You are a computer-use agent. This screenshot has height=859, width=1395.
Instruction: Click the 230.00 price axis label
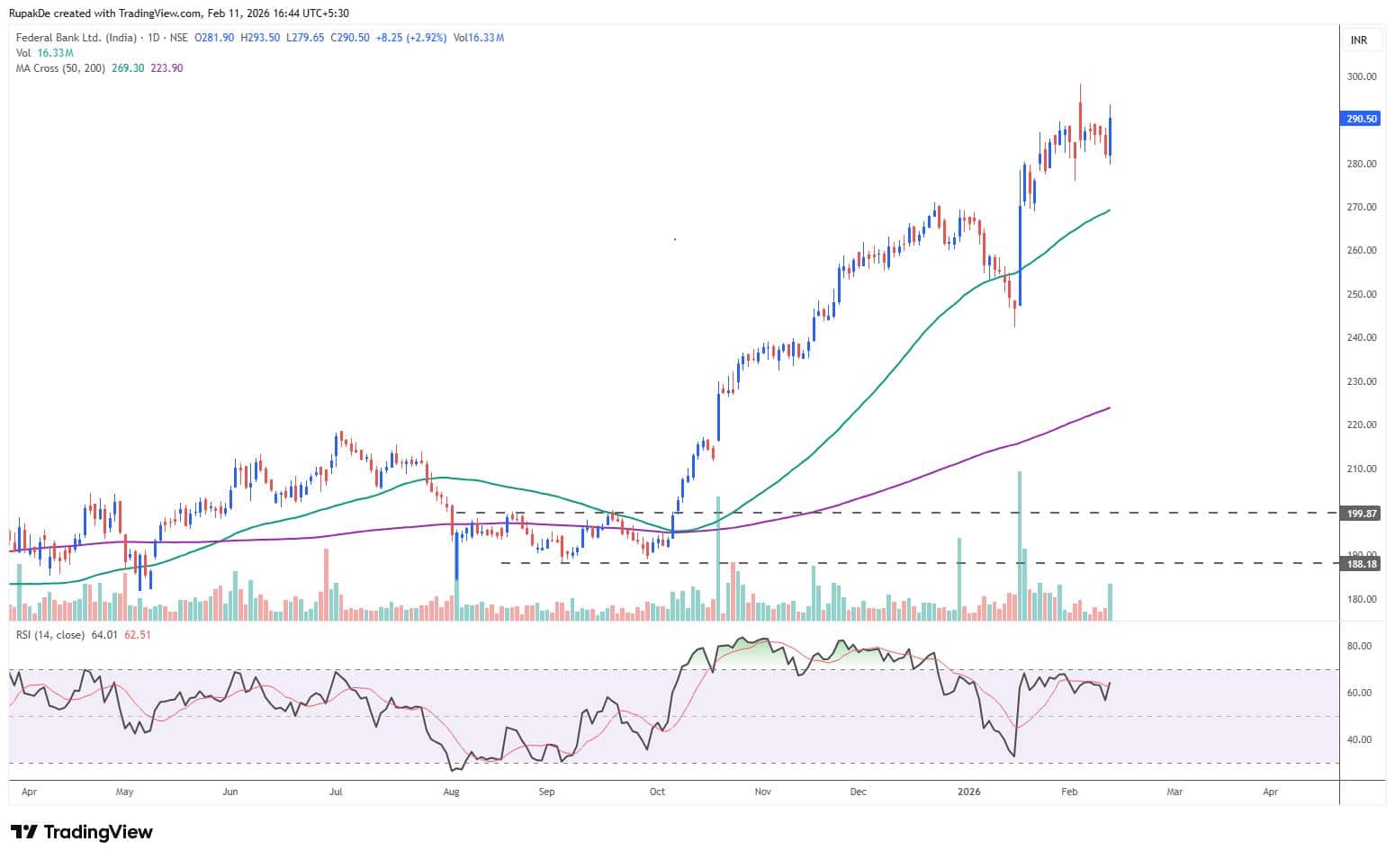1362,381
